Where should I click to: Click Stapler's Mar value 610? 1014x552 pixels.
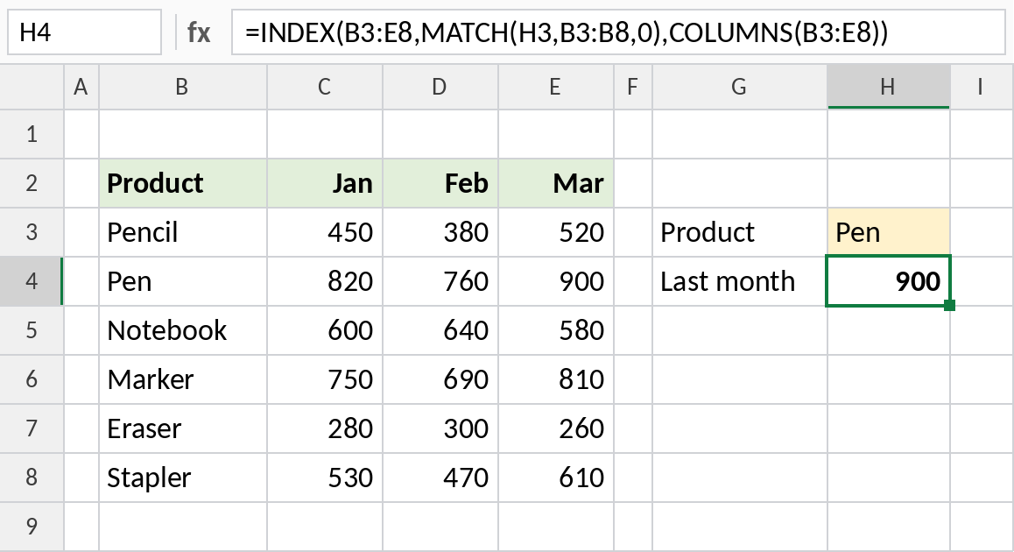coord(556,478)
